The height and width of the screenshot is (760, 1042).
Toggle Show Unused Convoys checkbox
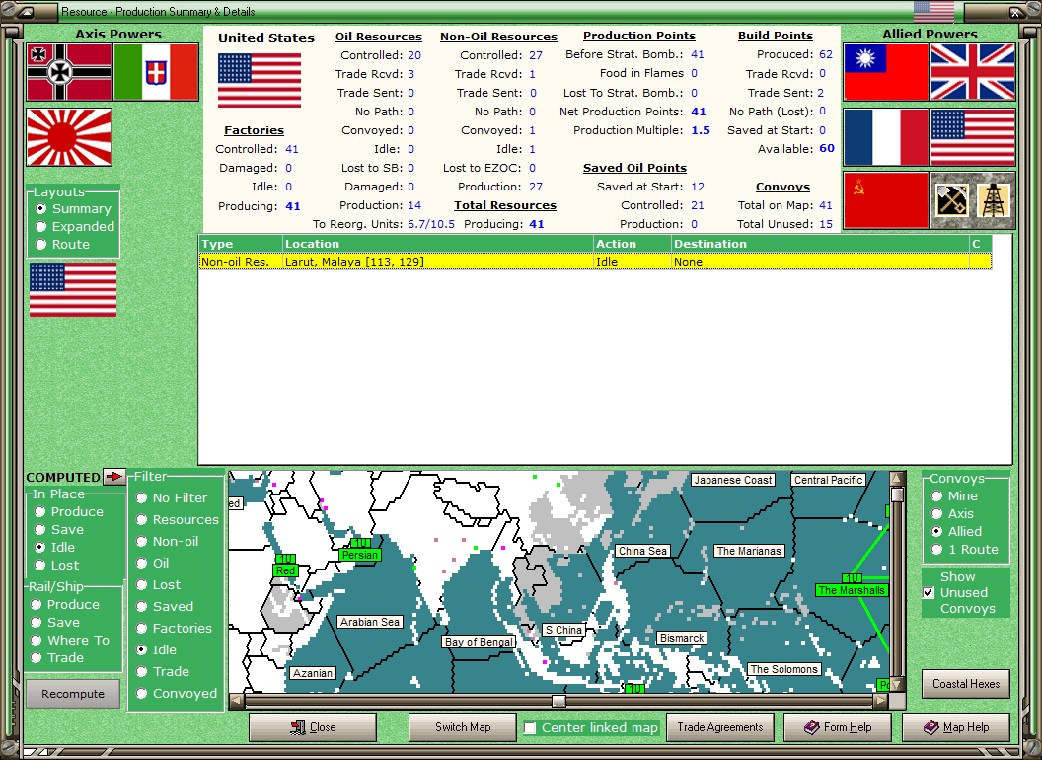coord(929,592)
